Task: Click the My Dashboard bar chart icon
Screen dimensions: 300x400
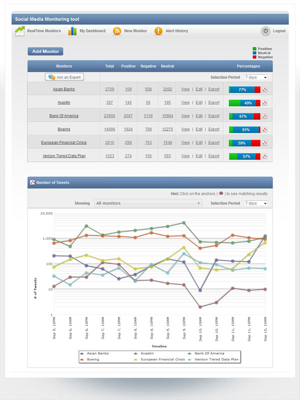Action: pos(72,31)
